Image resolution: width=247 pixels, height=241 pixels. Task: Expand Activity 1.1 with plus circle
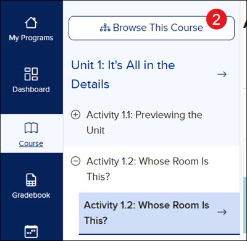click(x=75, y=114)
